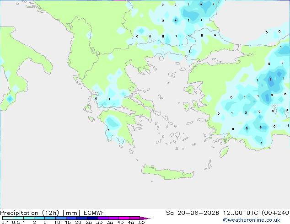Click the '[mm]' unit label
The image size is (290, 224).
71,213
